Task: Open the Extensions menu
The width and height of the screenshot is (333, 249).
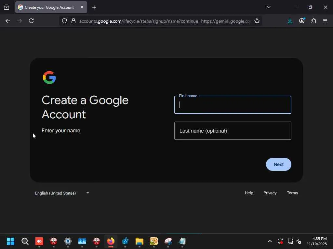Action: pos(313,21)
